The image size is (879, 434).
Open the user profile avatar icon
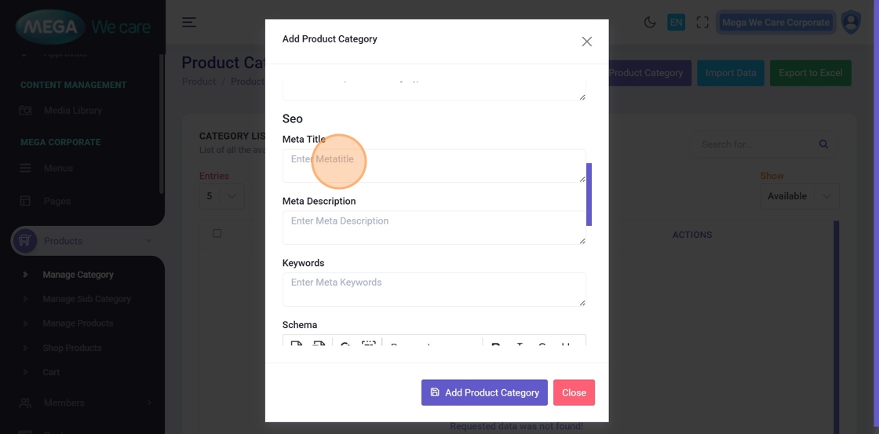click(x=851, y=22)
